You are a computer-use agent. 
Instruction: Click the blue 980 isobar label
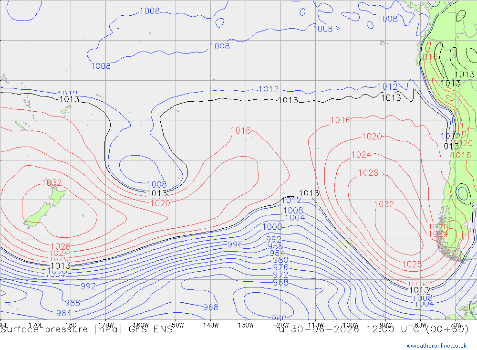[280, 260]
